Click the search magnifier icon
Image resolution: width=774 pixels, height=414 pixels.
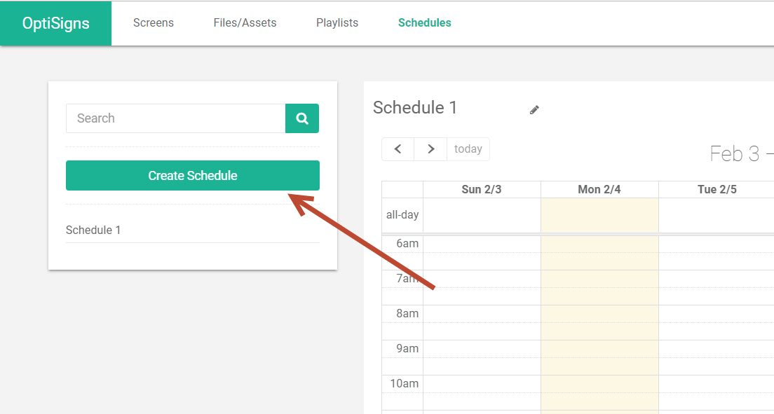pyautogui.click(x=301, y=118)
